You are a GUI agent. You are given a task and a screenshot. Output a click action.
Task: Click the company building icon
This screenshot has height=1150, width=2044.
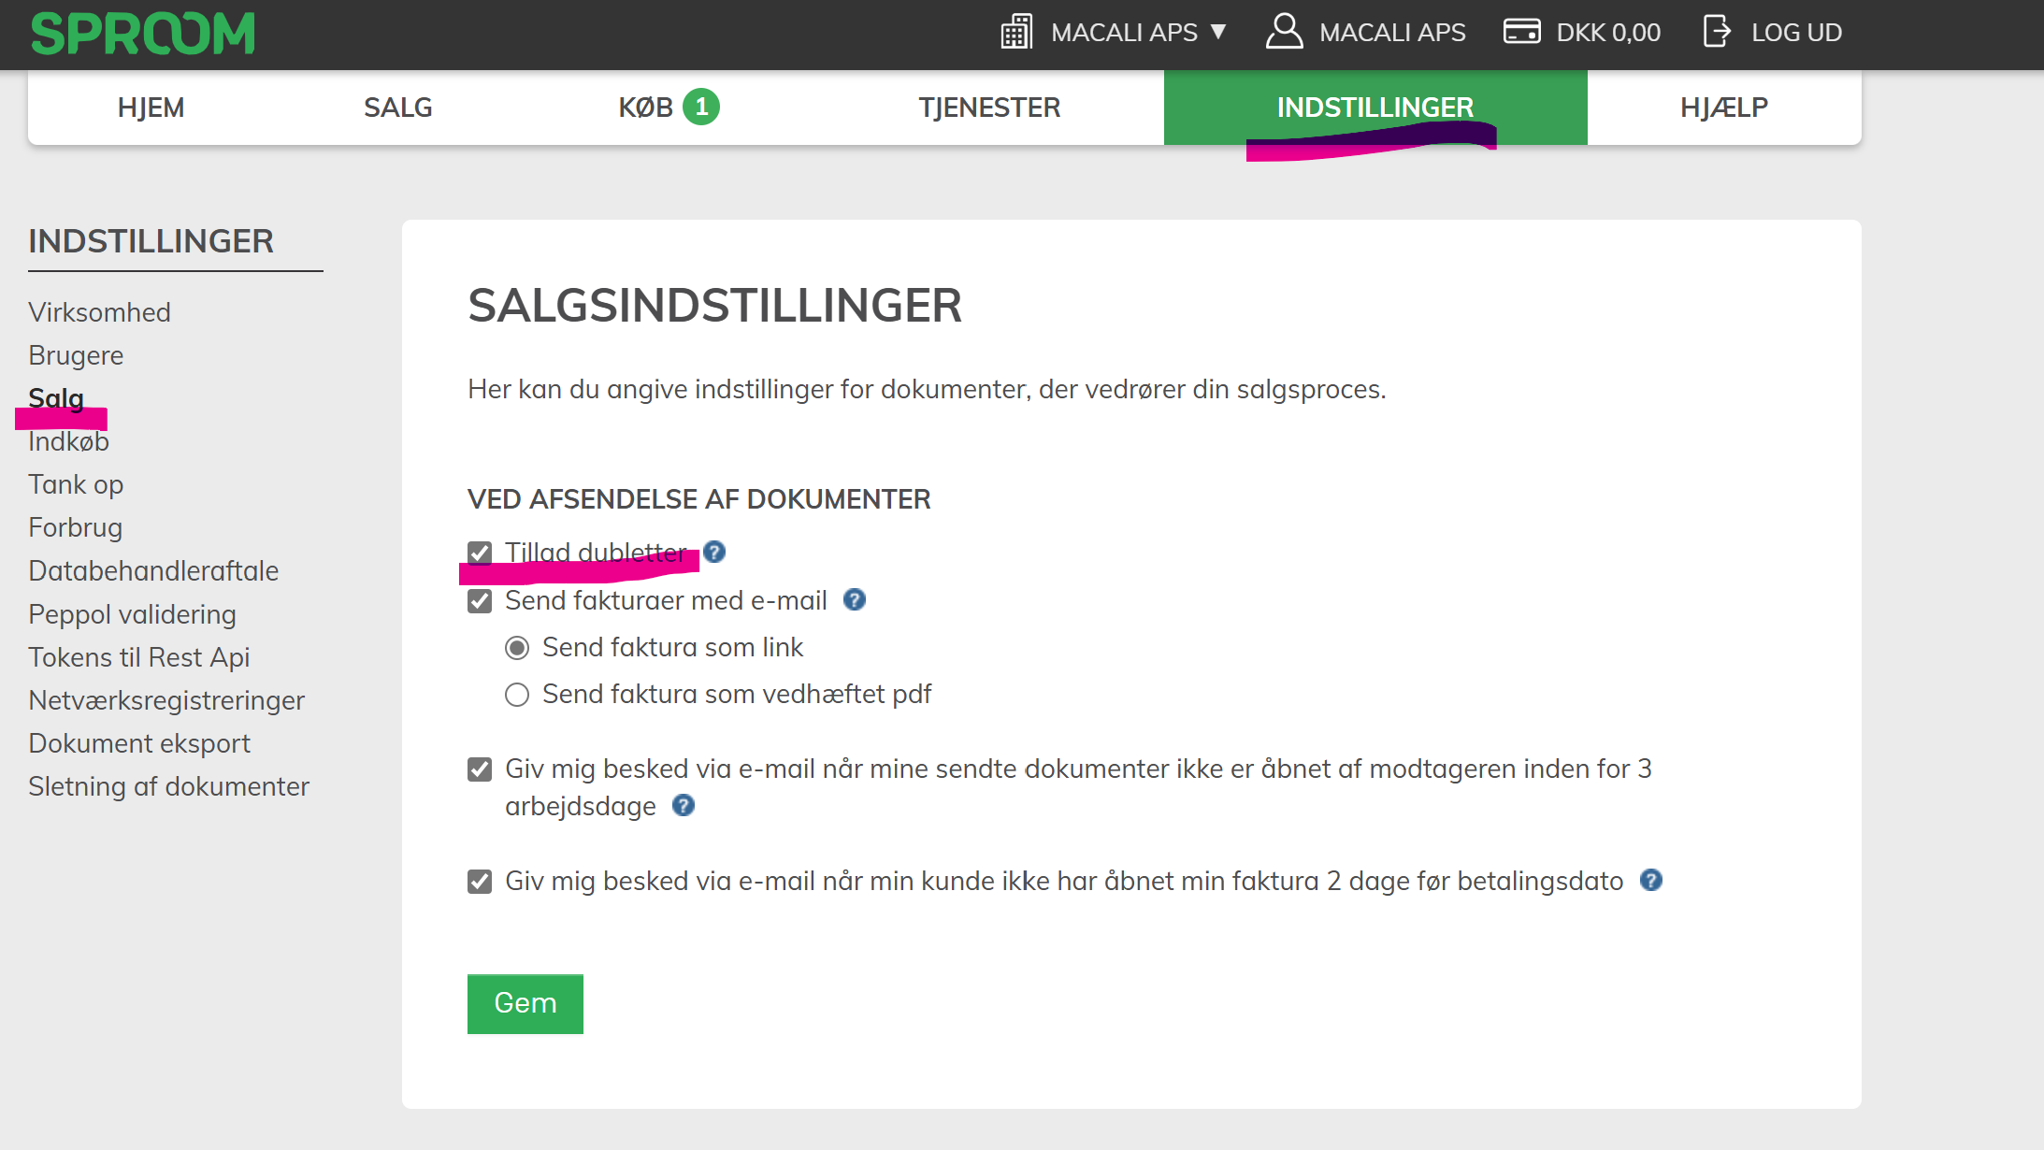point(1016,32)
